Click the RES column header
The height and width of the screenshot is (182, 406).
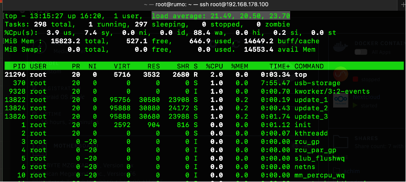tap(153, 66)
